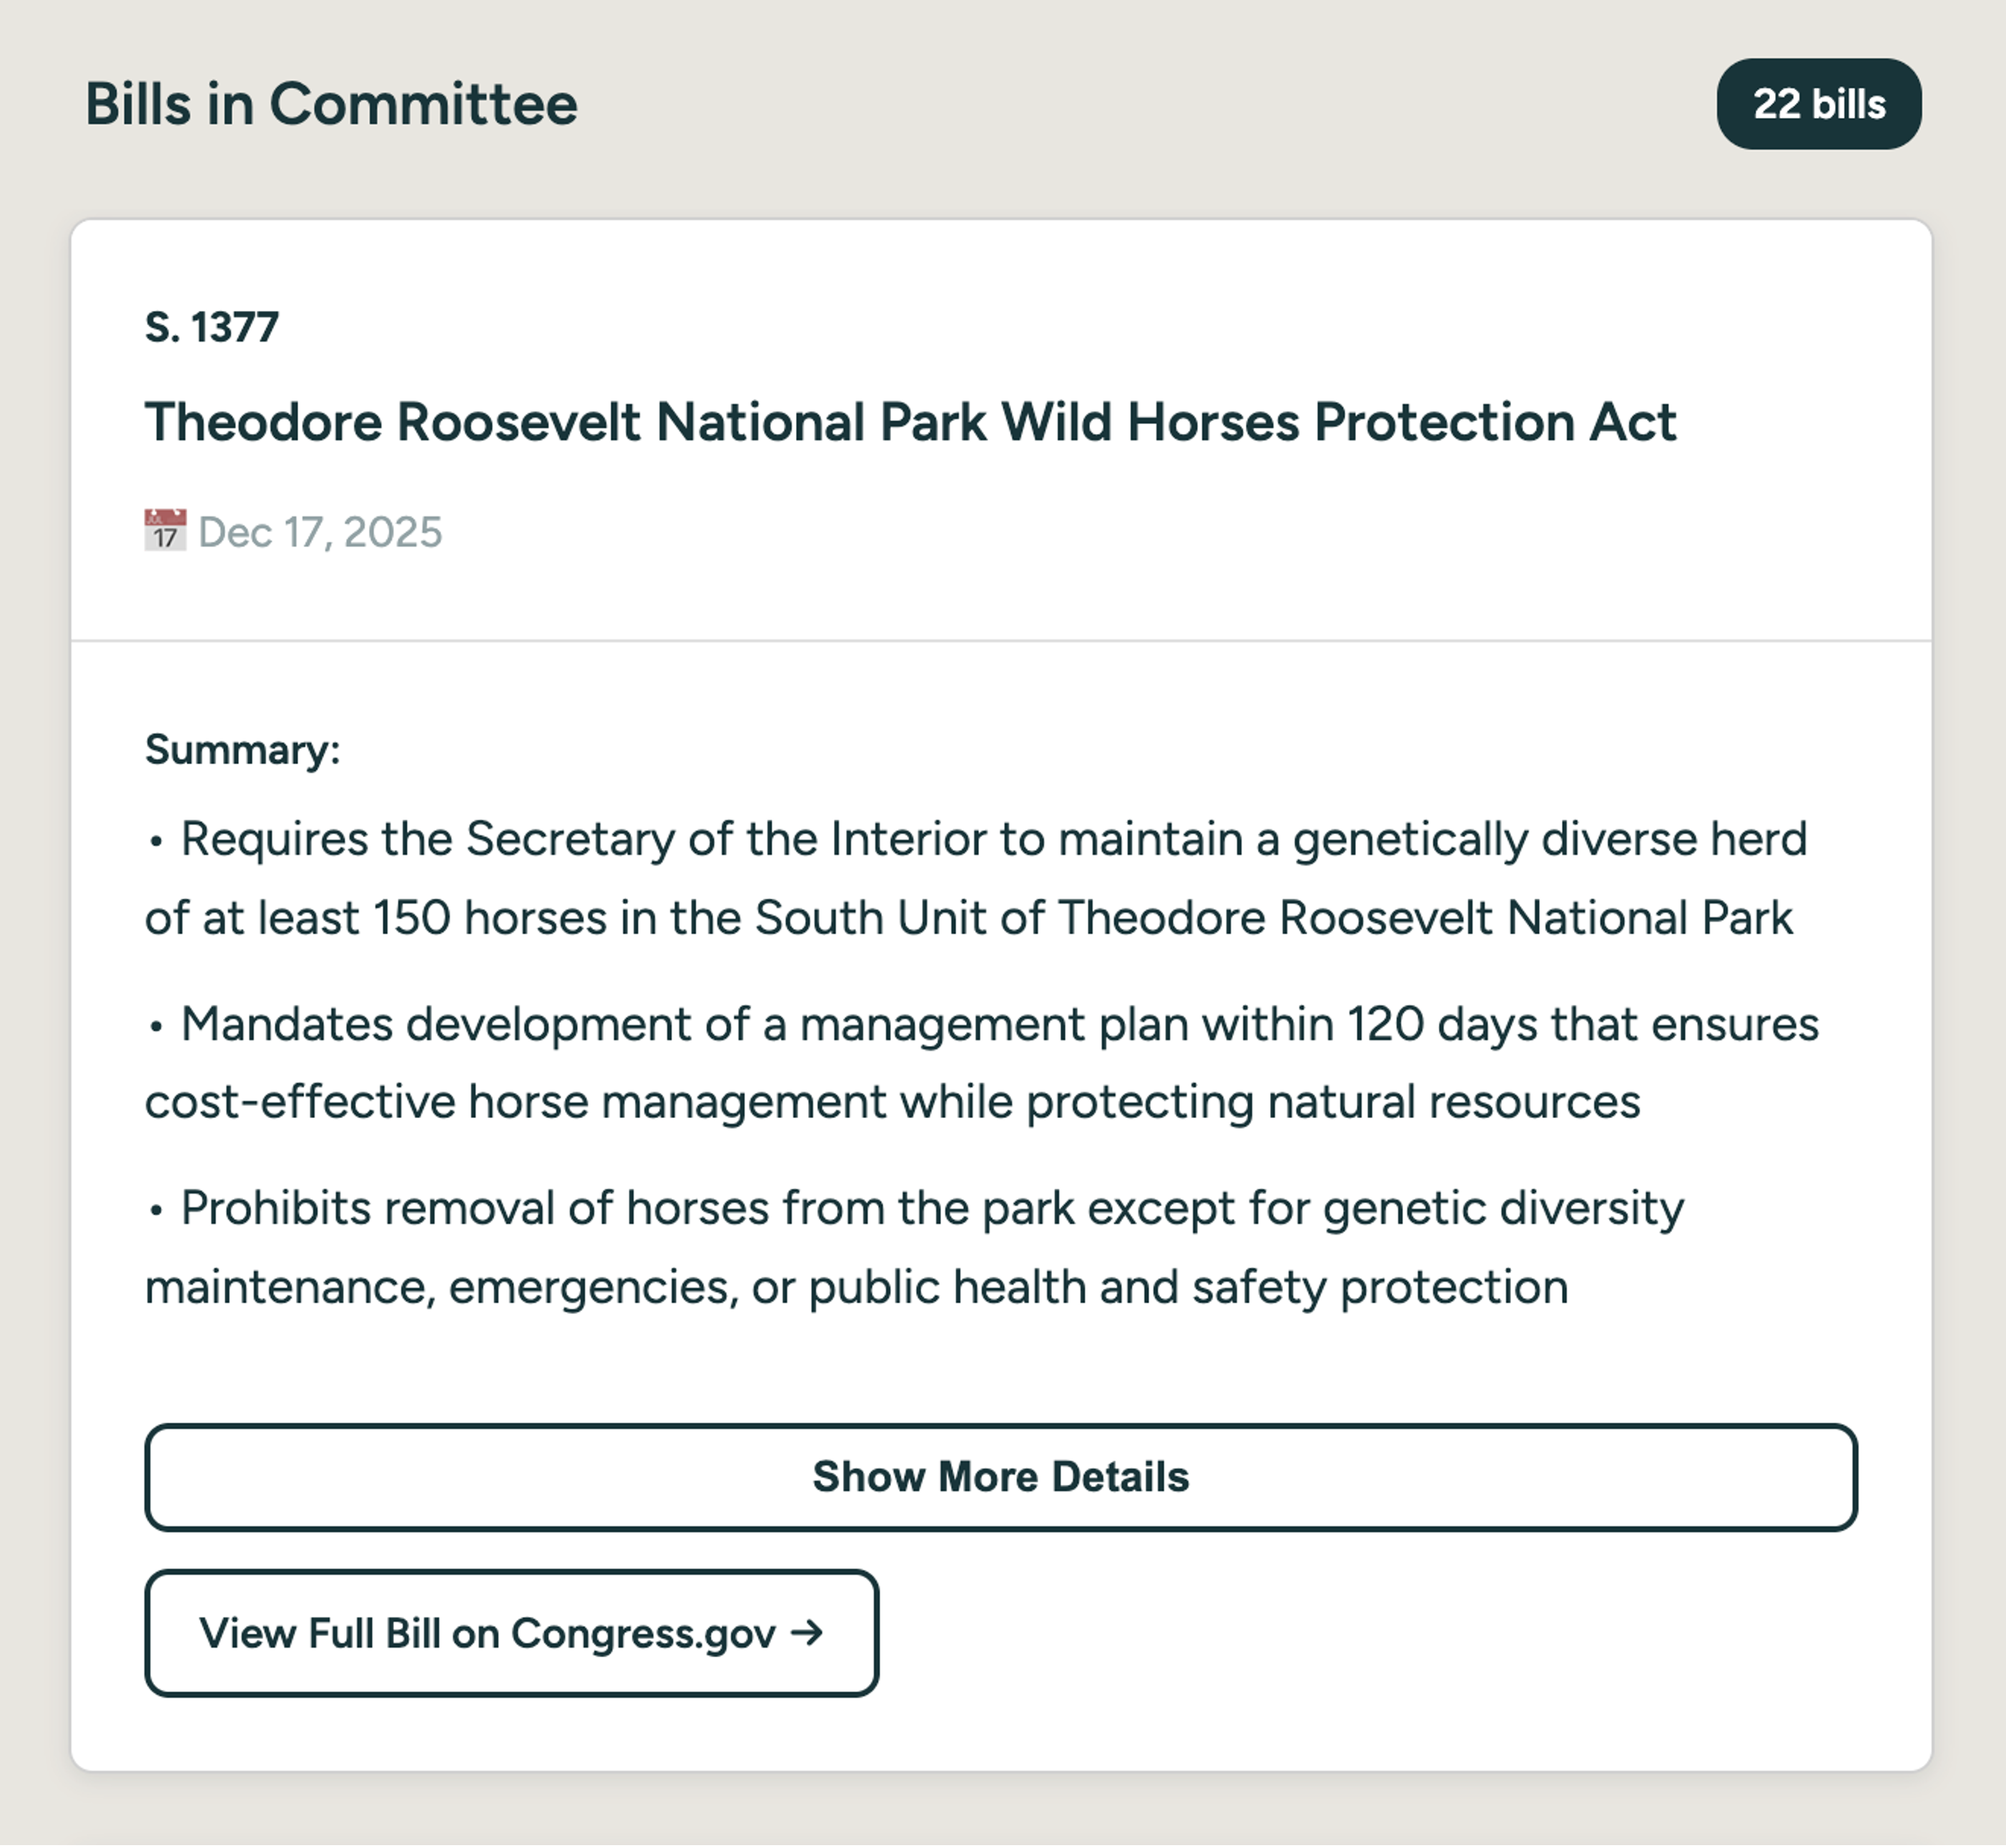This screenshot has height=1848, width=2006.
Task: Collapse the bill card via 'Show More Details'
Action: point(1000,1476)
